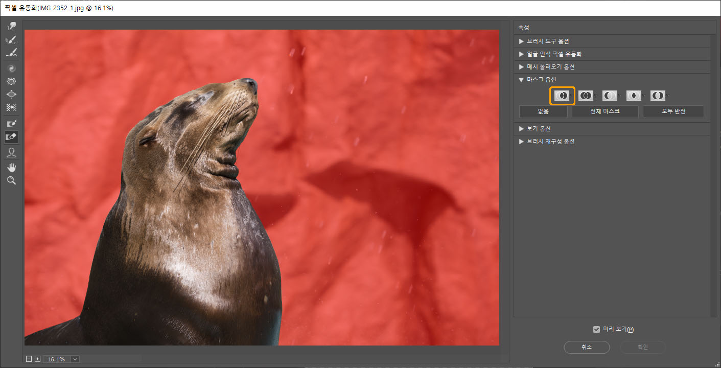Click the 없음 mask button
Screen dimensions: 721x368
pos(543,111)
